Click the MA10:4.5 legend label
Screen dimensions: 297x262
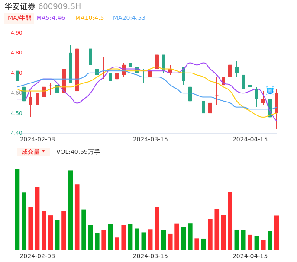click(90, 18)
